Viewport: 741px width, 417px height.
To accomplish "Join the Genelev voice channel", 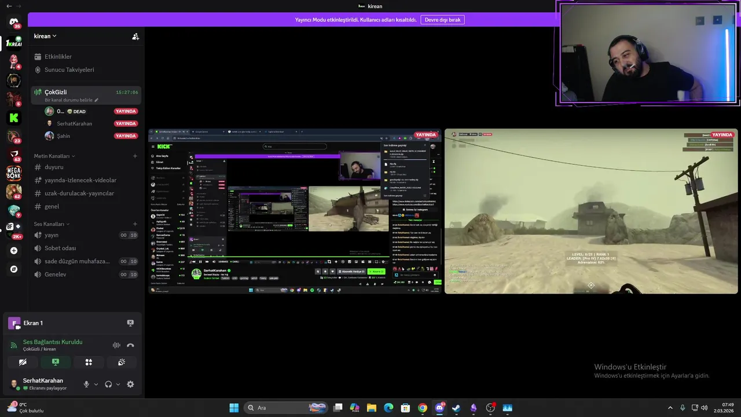I will (x=86, y=274).
